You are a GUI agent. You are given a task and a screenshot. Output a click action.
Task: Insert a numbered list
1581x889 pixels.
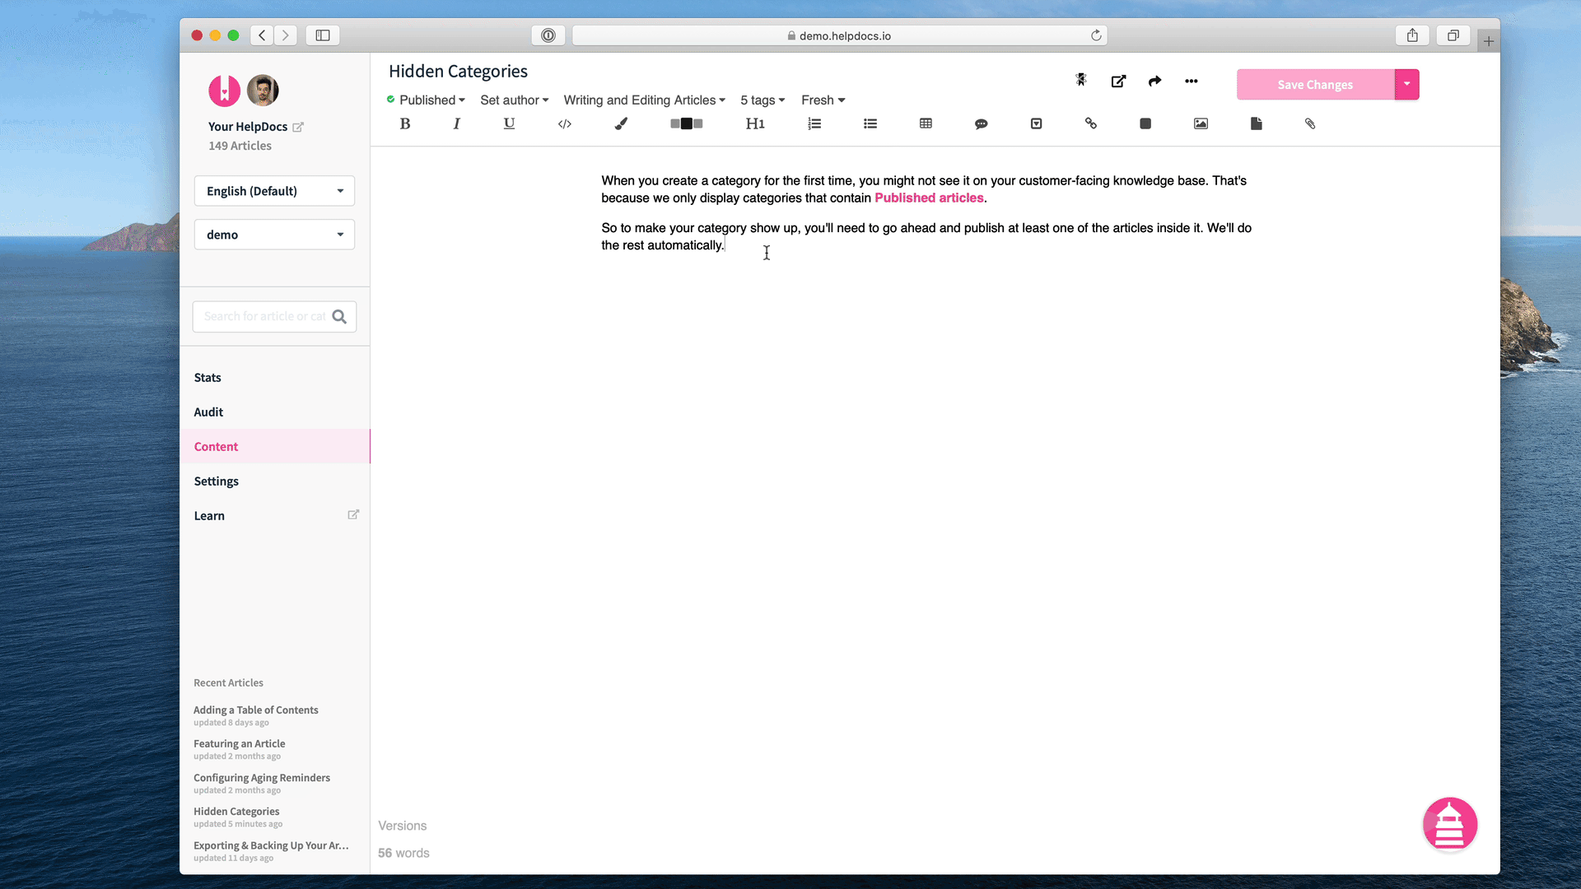point(814,123)
